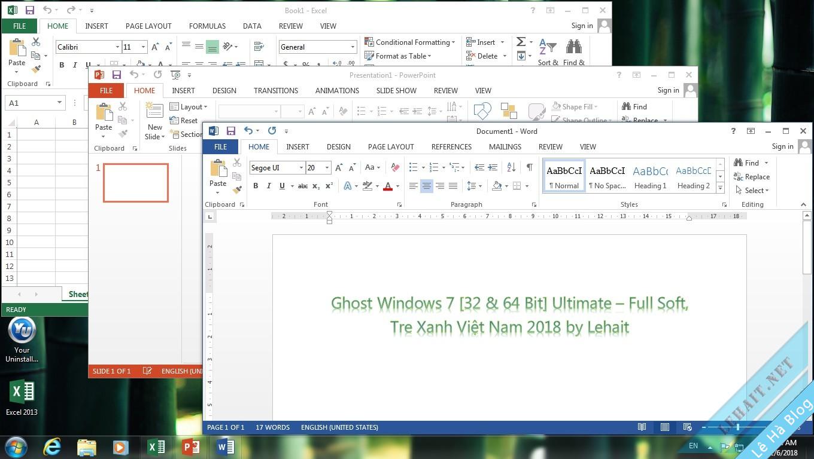Screen dimensions: 814x459
Task: Toggle Subscript in Word ribbon
Action: pyautogui.click(x=316, y=186)
